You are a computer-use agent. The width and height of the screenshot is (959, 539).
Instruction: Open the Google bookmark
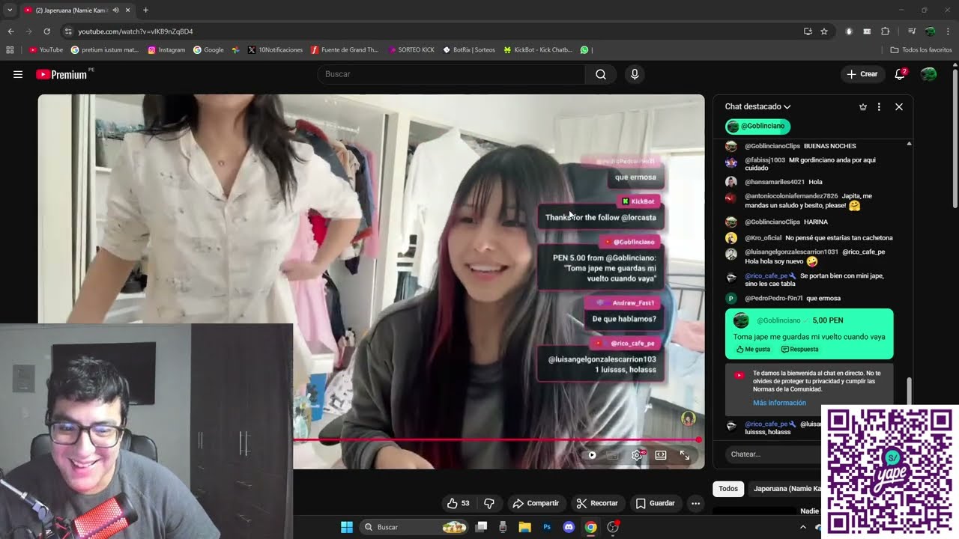(208, 50)
